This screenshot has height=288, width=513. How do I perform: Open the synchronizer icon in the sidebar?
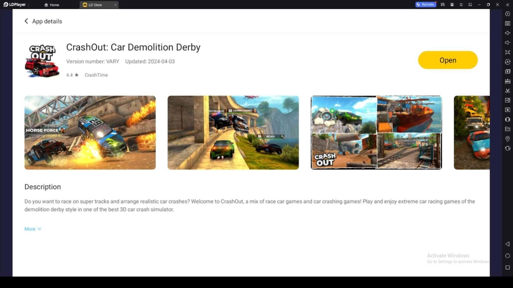coord(507,109)
